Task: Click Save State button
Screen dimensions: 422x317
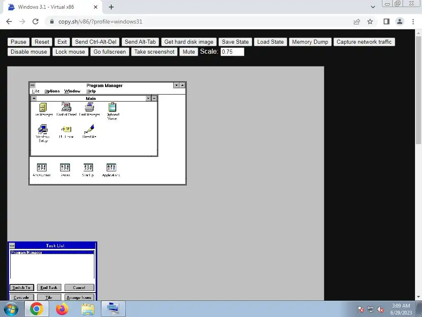Action: 235,42
